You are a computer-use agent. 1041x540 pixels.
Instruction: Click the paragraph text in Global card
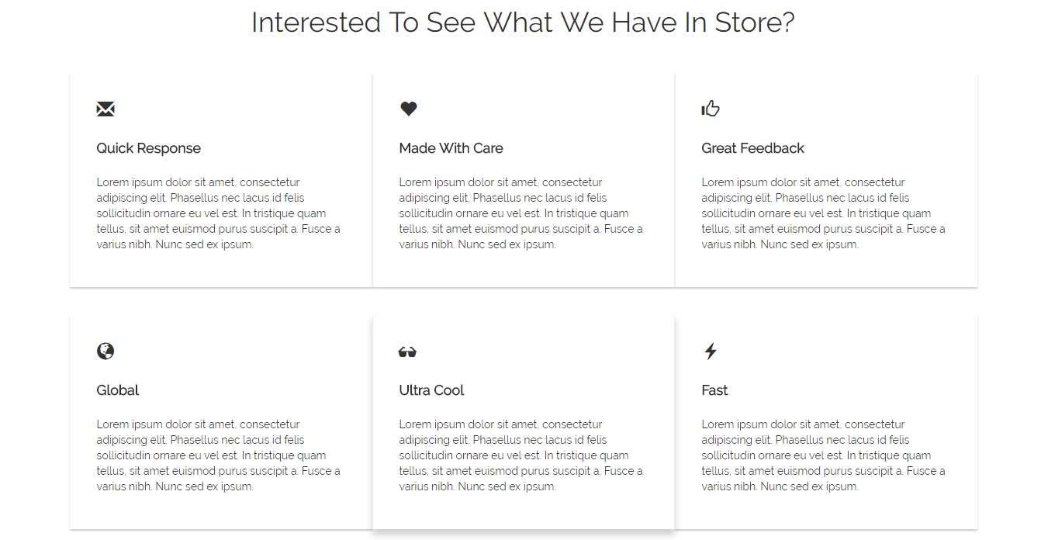click(218, 455)
